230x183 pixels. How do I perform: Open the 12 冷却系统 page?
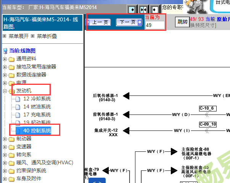click(37, 99)
